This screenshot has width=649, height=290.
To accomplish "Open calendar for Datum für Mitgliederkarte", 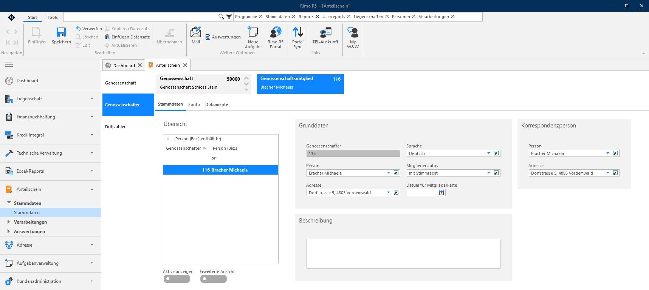I will point(441,193).
